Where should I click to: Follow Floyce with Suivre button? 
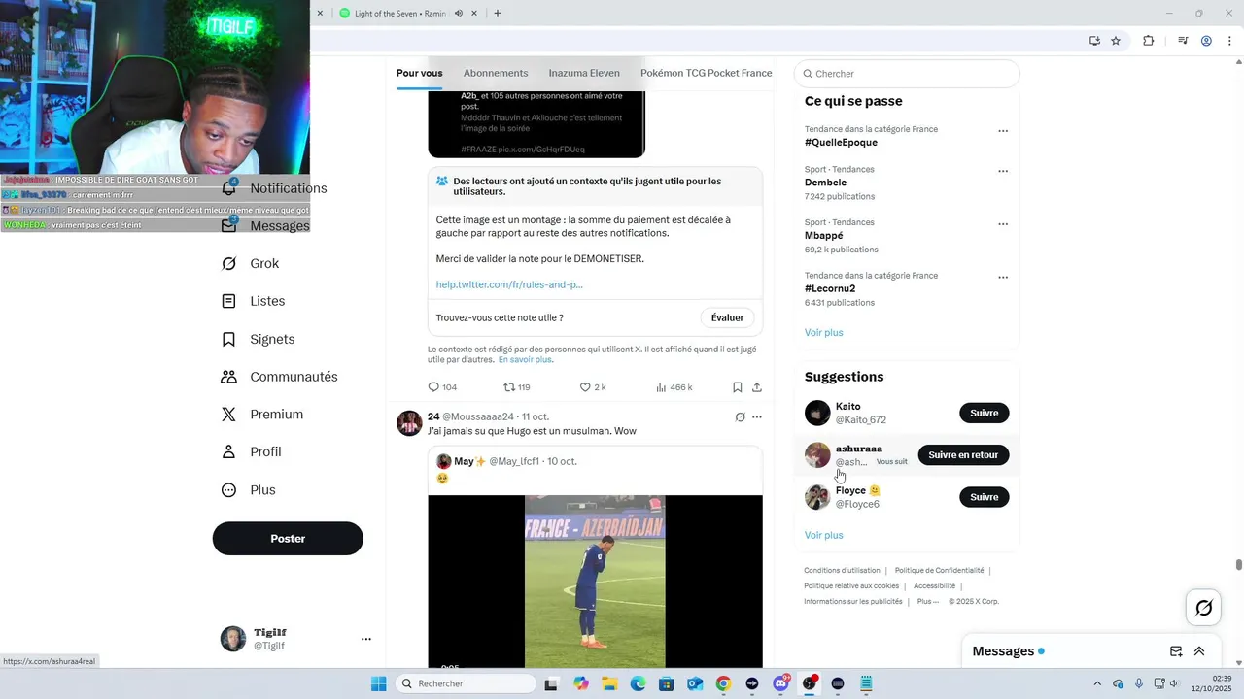click(985, 497)
